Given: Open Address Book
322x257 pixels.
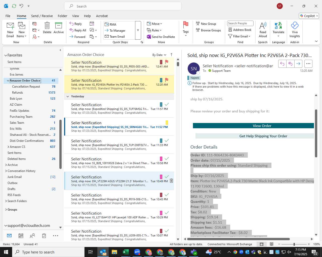Looking at the screenshot, I should (240, 30).
